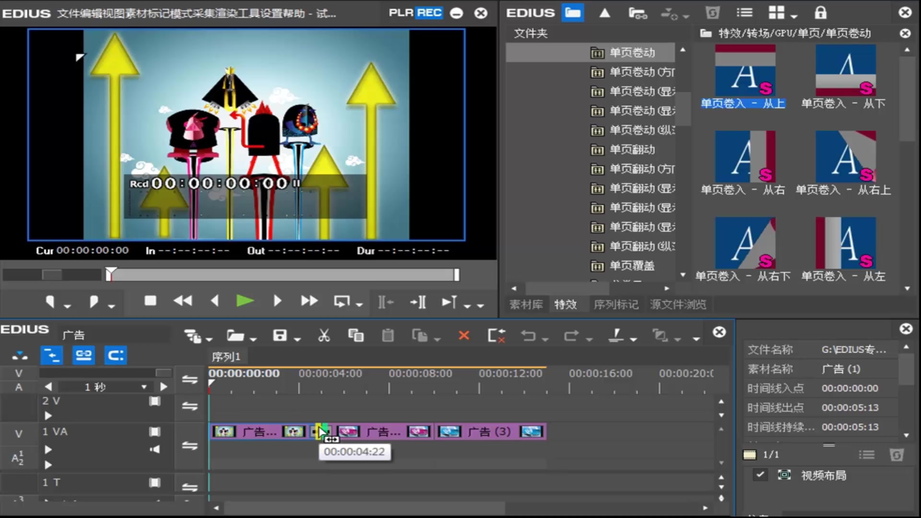This screenshot has height=518, width=921.
Task: Click the paste clipboard icon
Action: pyautogui.click(x=388, y=335)
